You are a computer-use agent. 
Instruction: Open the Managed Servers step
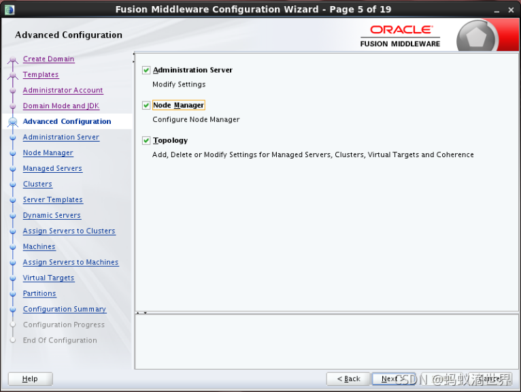click(52, 168)
